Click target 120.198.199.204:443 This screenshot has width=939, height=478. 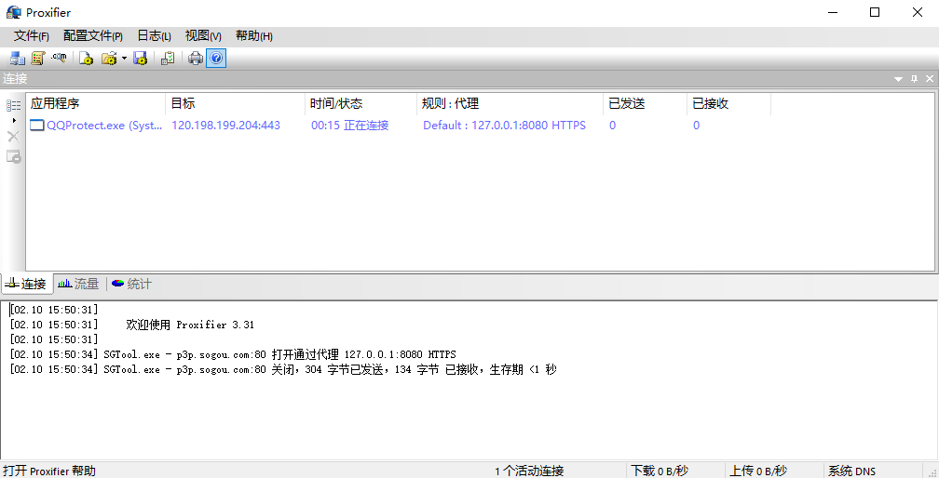(x=225, y=126)
